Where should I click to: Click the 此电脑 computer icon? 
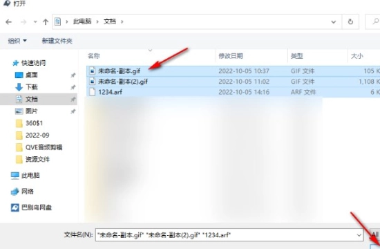click(15, 176)
